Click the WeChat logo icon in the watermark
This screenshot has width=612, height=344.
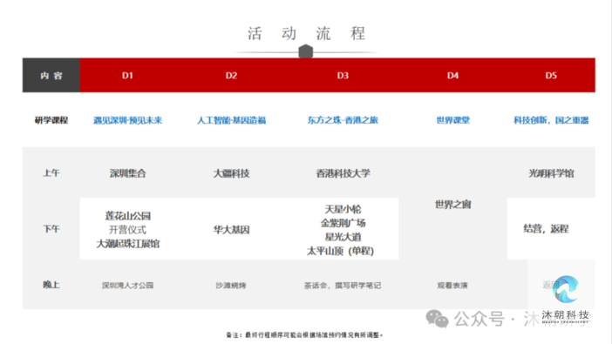pyautogui.click(x=437, y=319)
